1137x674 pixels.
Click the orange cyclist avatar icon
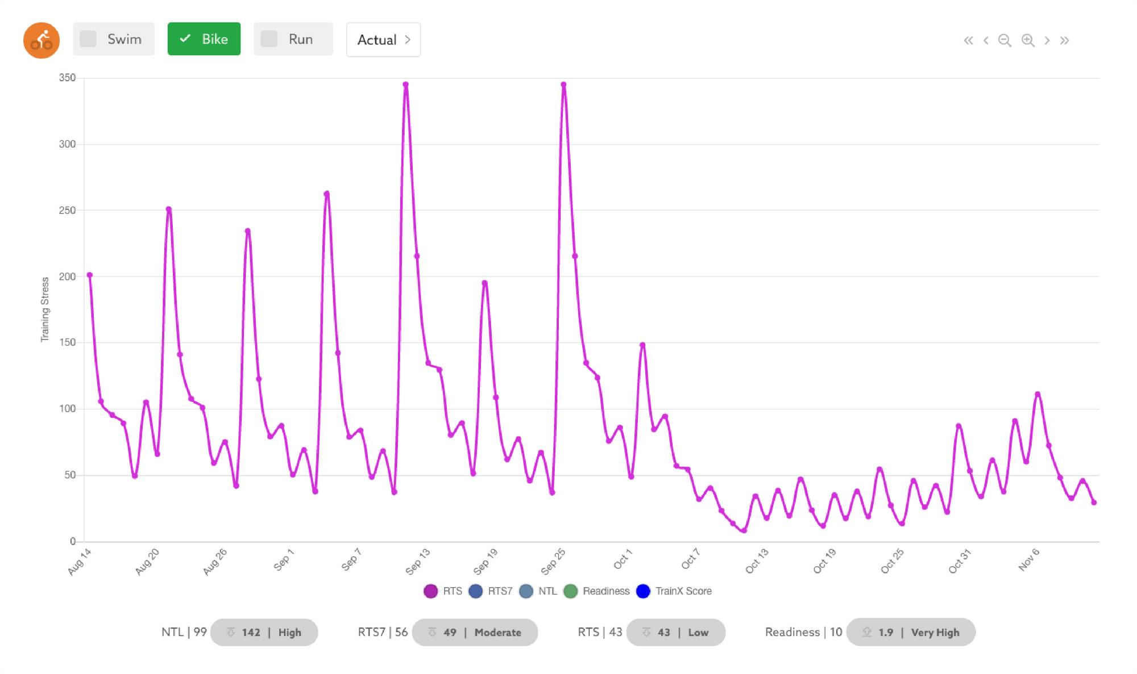[x=42, y=40]
